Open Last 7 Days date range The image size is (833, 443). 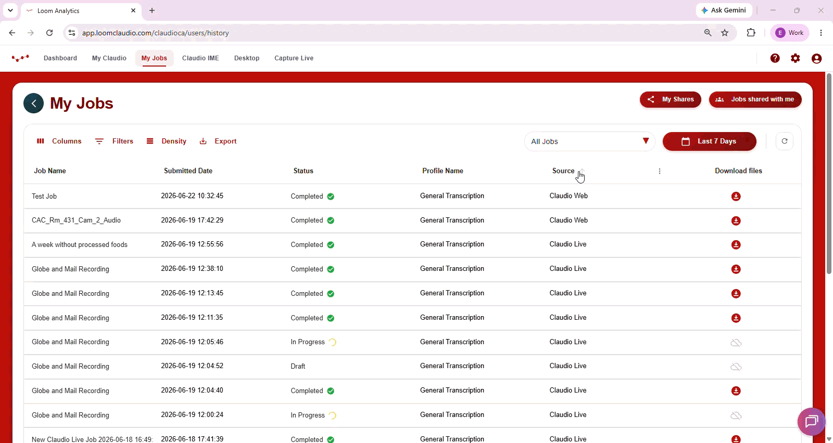click(709, 141)
